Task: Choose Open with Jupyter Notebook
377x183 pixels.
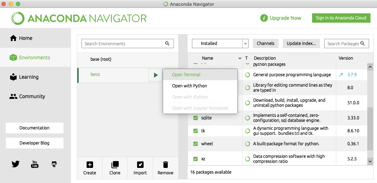Action: (x=200, y=108)
